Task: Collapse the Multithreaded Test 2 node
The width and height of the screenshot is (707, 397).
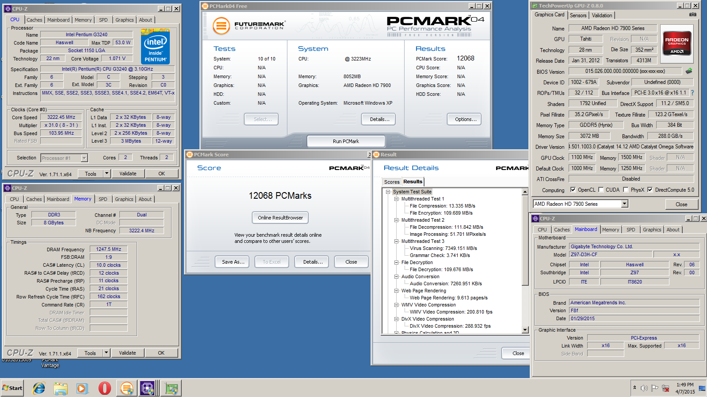Action: (x=397, y=220)
